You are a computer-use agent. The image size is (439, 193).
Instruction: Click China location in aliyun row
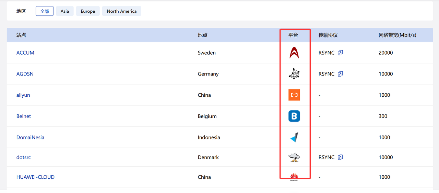pos(204,95)
